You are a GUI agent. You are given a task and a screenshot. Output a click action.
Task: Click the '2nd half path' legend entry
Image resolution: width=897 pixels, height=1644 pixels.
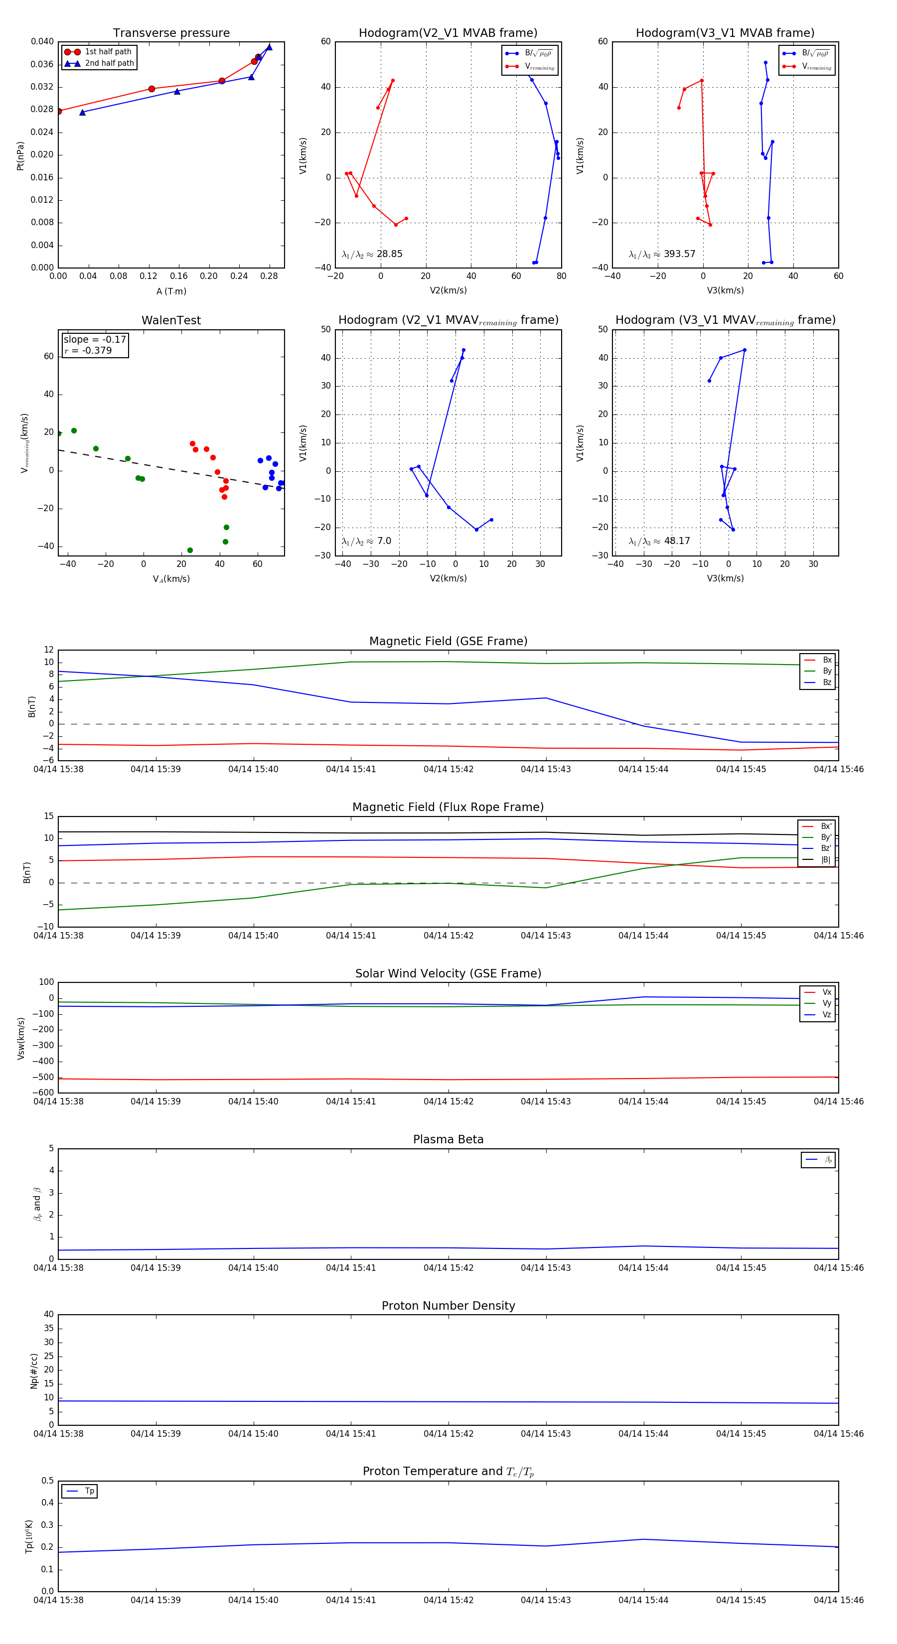point(99,63)
